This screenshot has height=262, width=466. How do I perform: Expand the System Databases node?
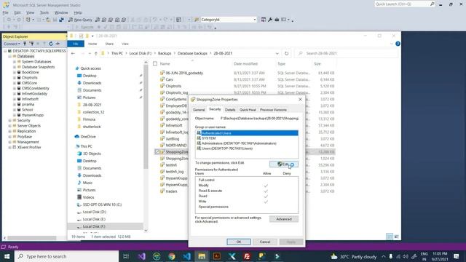click(x=15, y=62)
